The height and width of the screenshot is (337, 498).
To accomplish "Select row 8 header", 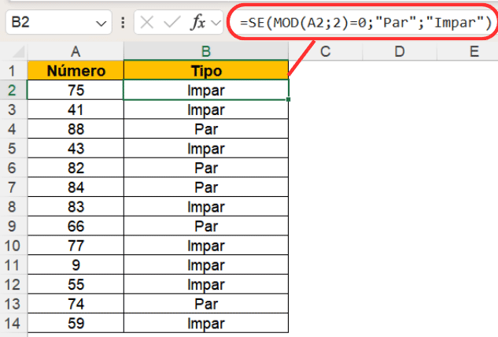I will tap(13, 209).
